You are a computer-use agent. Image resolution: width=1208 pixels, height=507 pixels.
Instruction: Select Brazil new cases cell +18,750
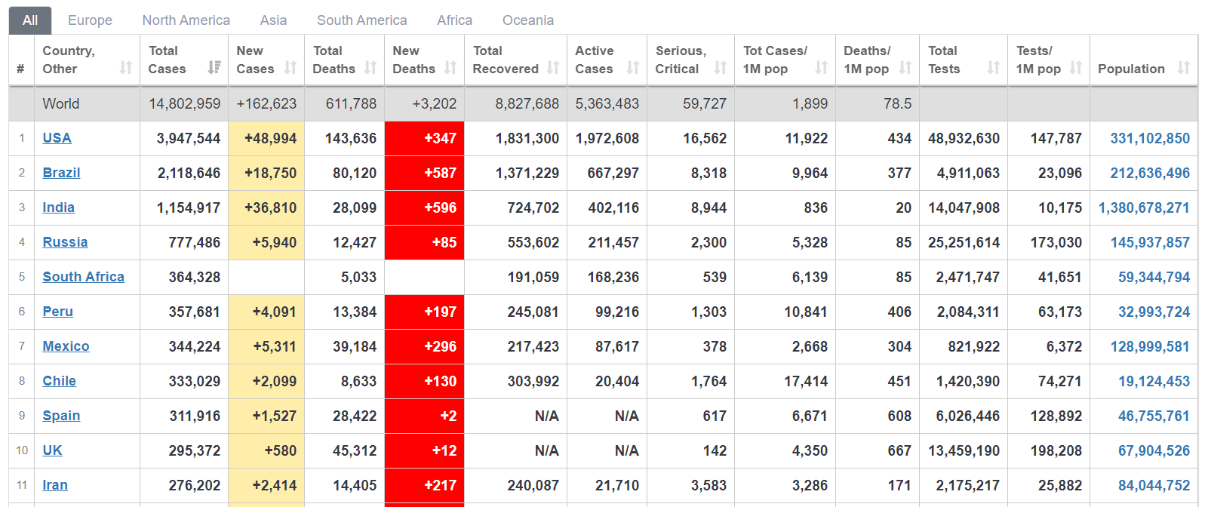[x=266, y=173]
